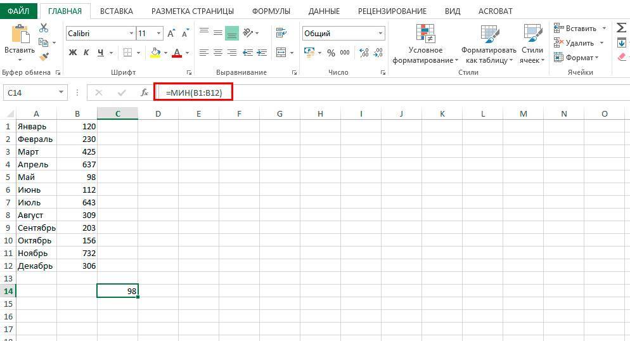Viewport: 630px width, 341px height.
Task: Enable center horizontal alignment
Action: pos(218,53)
